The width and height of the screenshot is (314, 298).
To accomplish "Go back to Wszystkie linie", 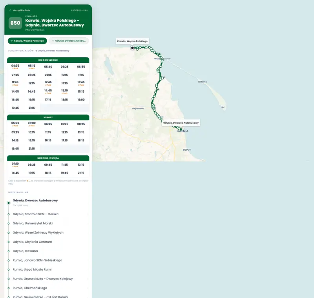I will click(x=20, y=11).
